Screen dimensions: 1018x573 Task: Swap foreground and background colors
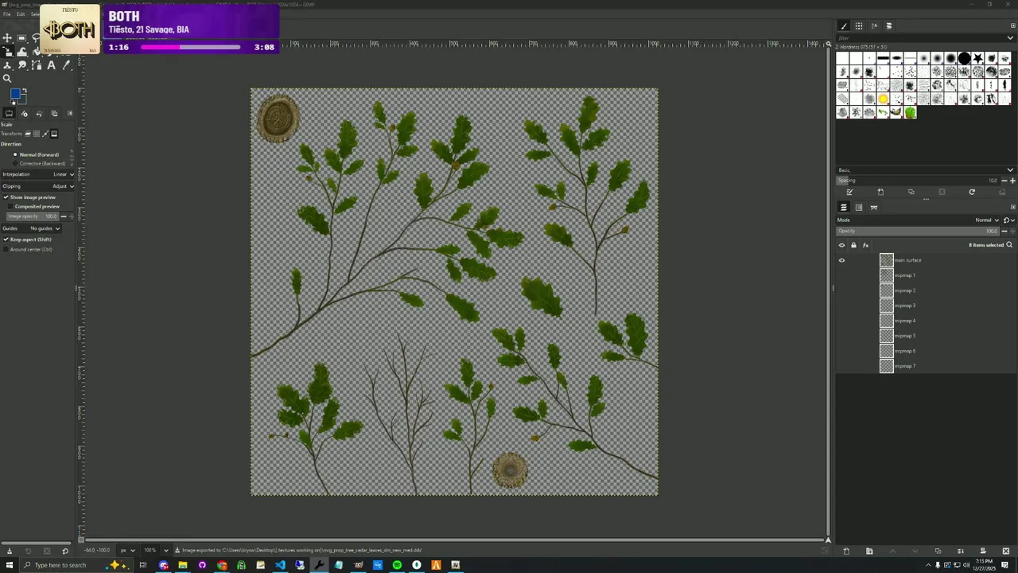tap(25, 90)
